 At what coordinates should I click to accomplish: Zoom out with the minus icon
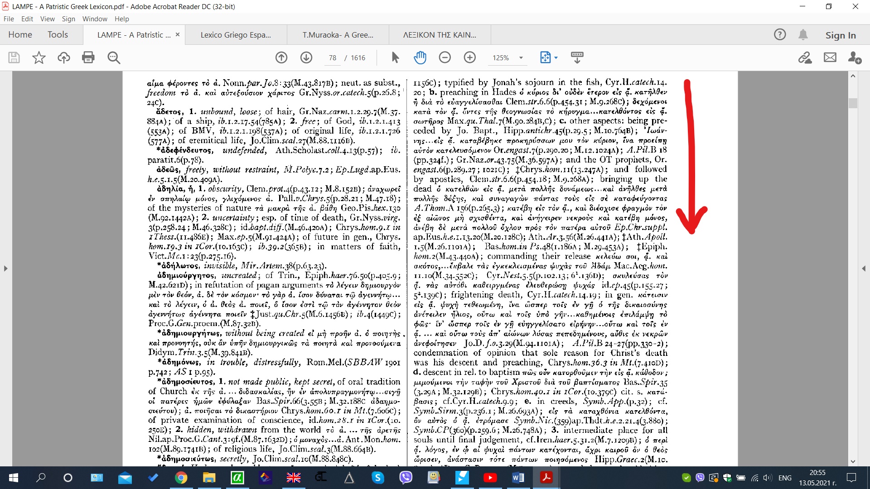point(445,58)
